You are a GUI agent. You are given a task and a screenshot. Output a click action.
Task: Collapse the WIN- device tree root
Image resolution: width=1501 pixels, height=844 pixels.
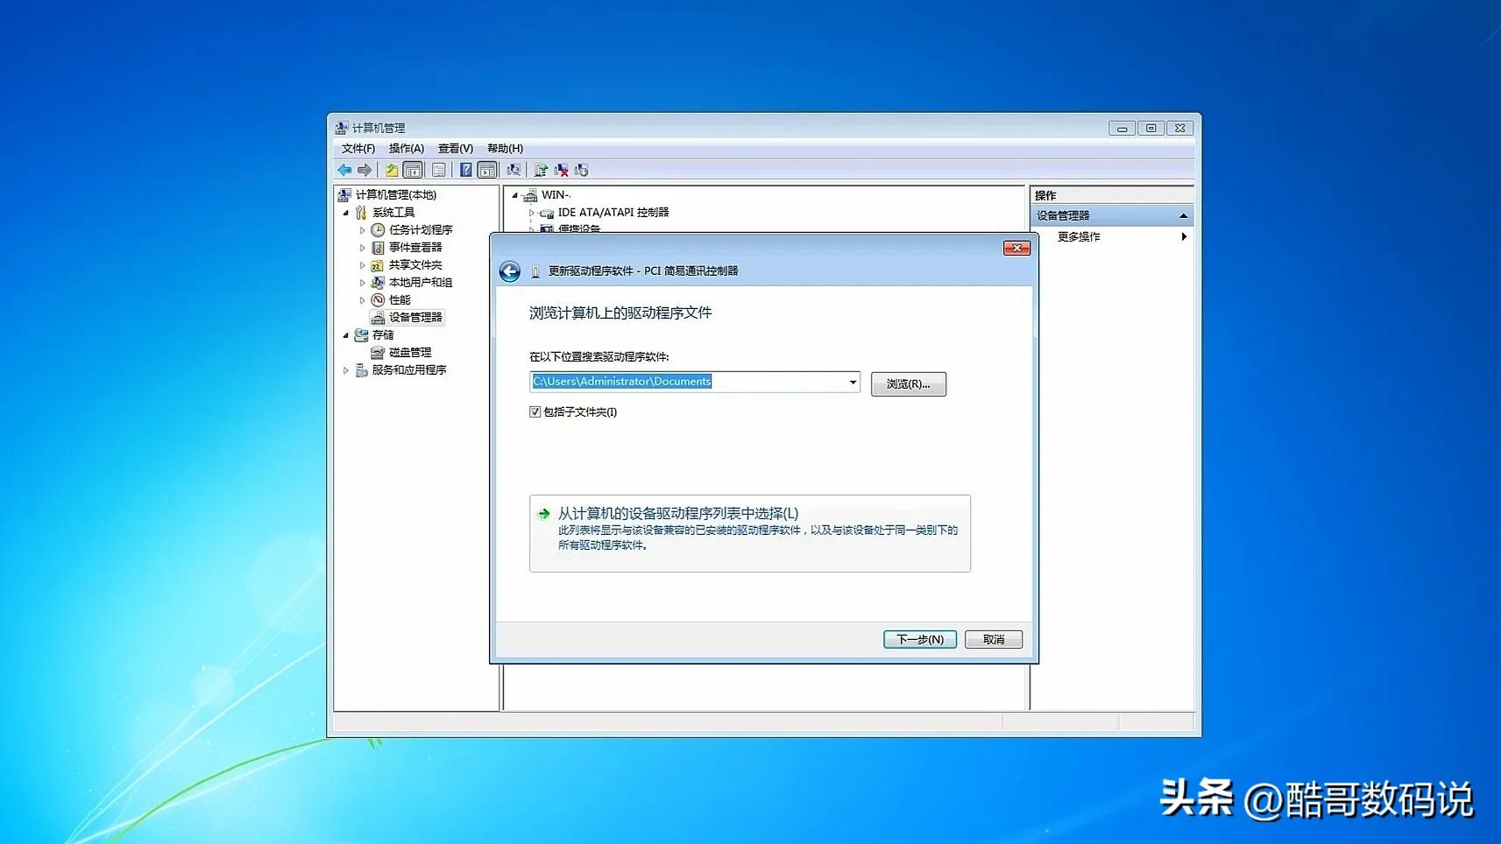[514, 195]
